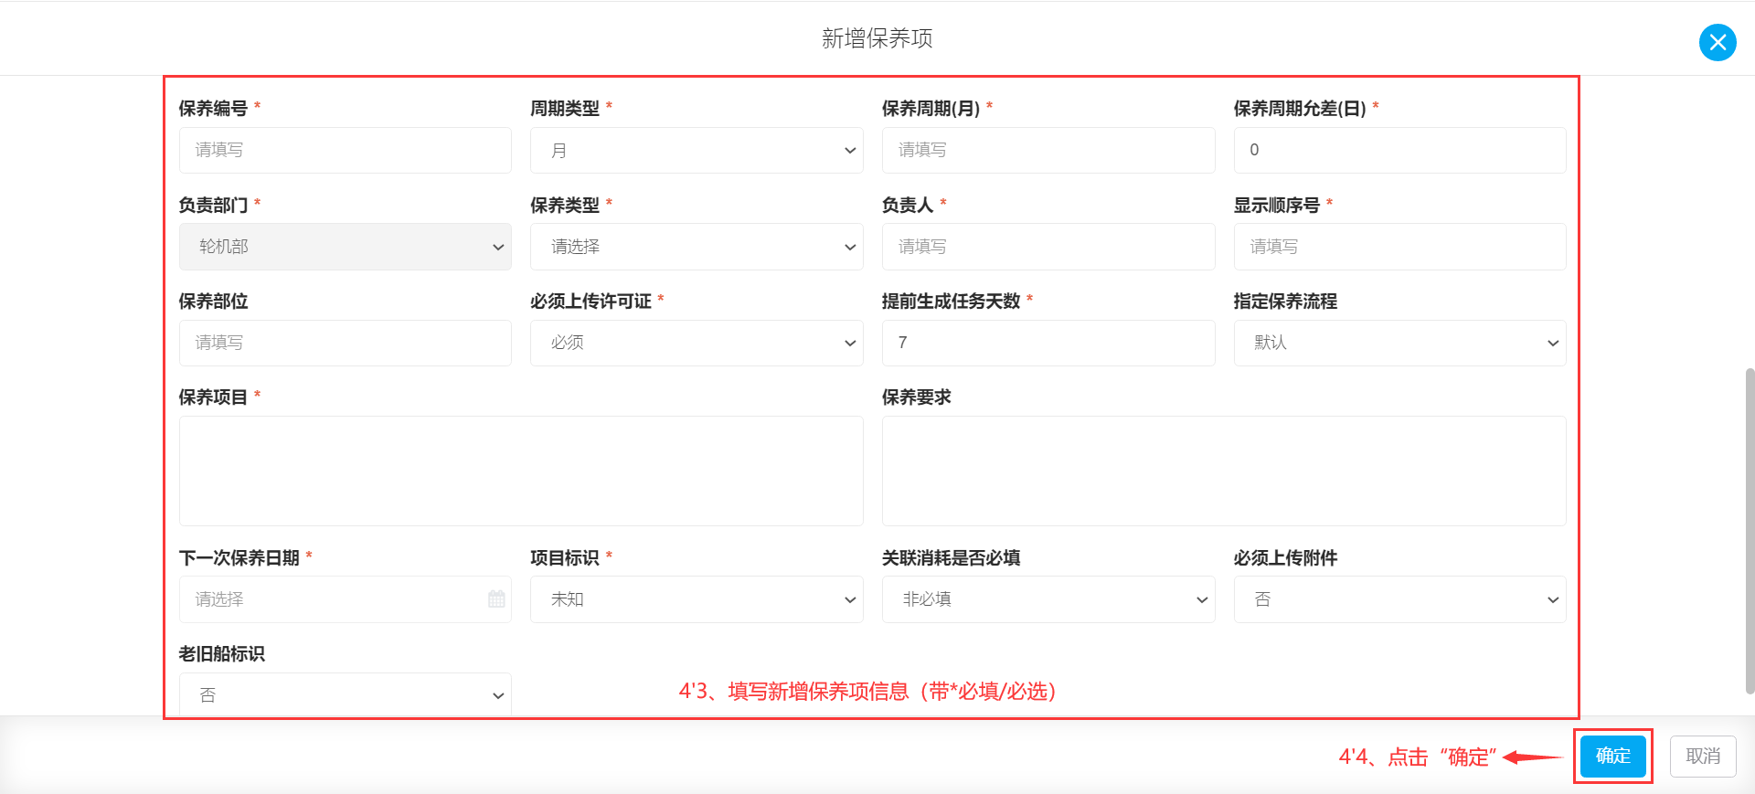Image resolution: width=1755 pixels, height=794 pixels.
Task: Click the 提前生成任务天数 label
Action: coord(951,302)
